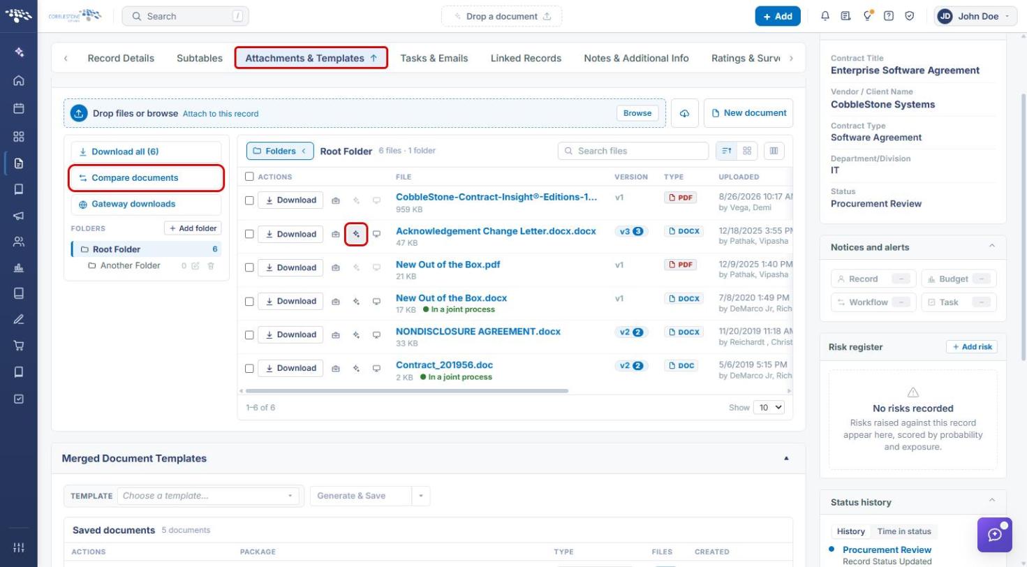Viewport: 1027px width, 567px height.
Task: Open the Generate & Save arrow dropdown
Action: pyautogui.click(x=421, y=496)
